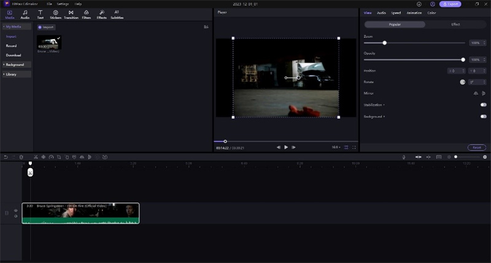Open the Settings menu
This screenshot has width=491, height=263.
[x=63, y=4]
